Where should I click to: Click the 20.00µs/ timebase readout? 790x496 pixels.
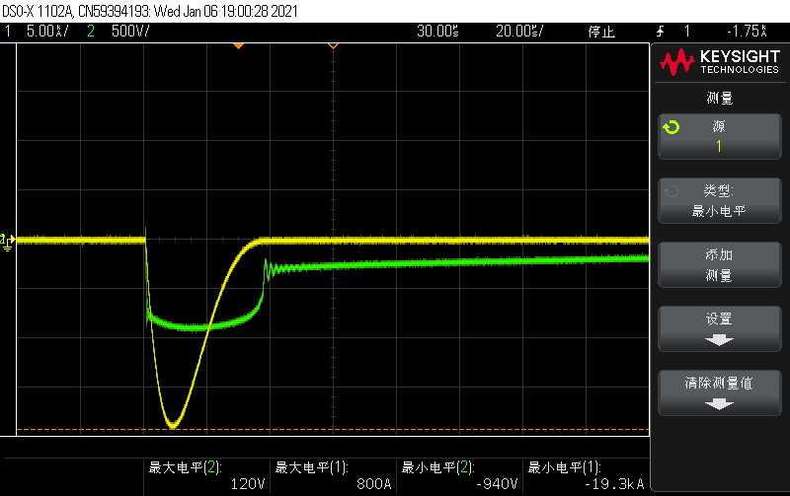519,32
